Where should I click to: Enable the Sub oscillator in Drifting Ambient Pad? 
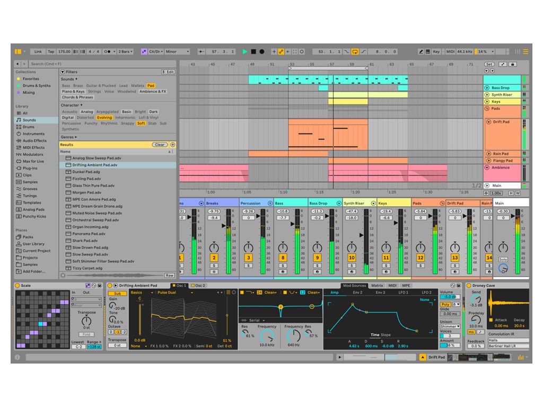(x=117, y=293)
